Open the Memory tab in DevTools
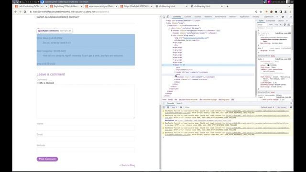 (x=233, y=17)
